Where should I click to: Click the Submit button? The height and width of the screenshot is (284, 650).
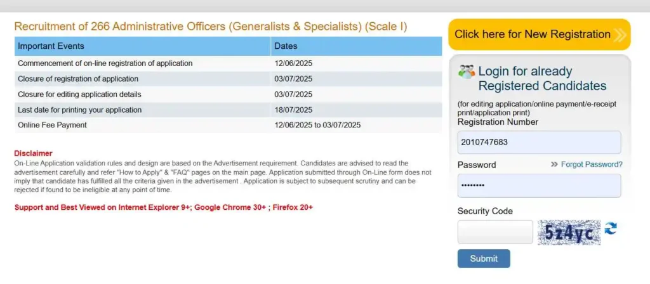484,259
